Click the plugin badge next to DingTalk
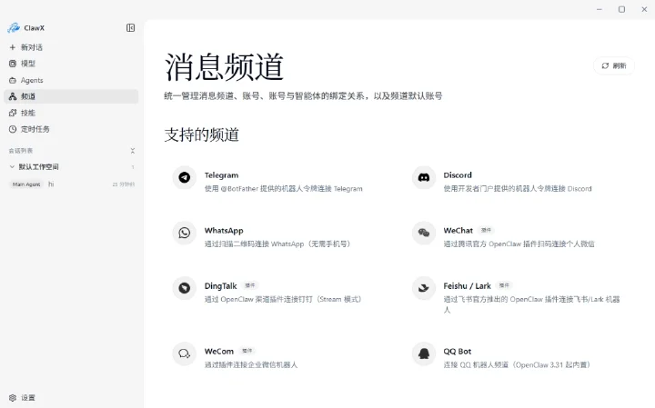Image resolution: width=655 pixels, height=408 pixels. coord(250,285)
